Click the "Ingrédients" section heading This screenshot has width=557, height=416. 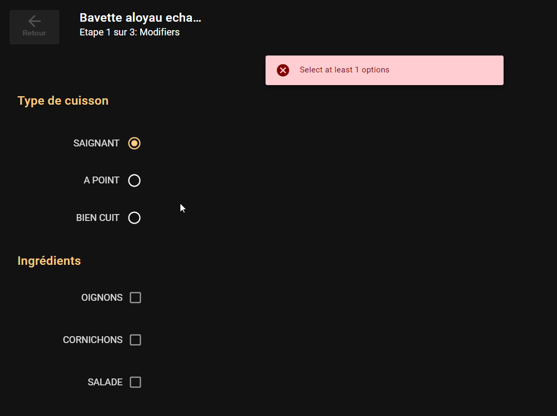point(49,261)
